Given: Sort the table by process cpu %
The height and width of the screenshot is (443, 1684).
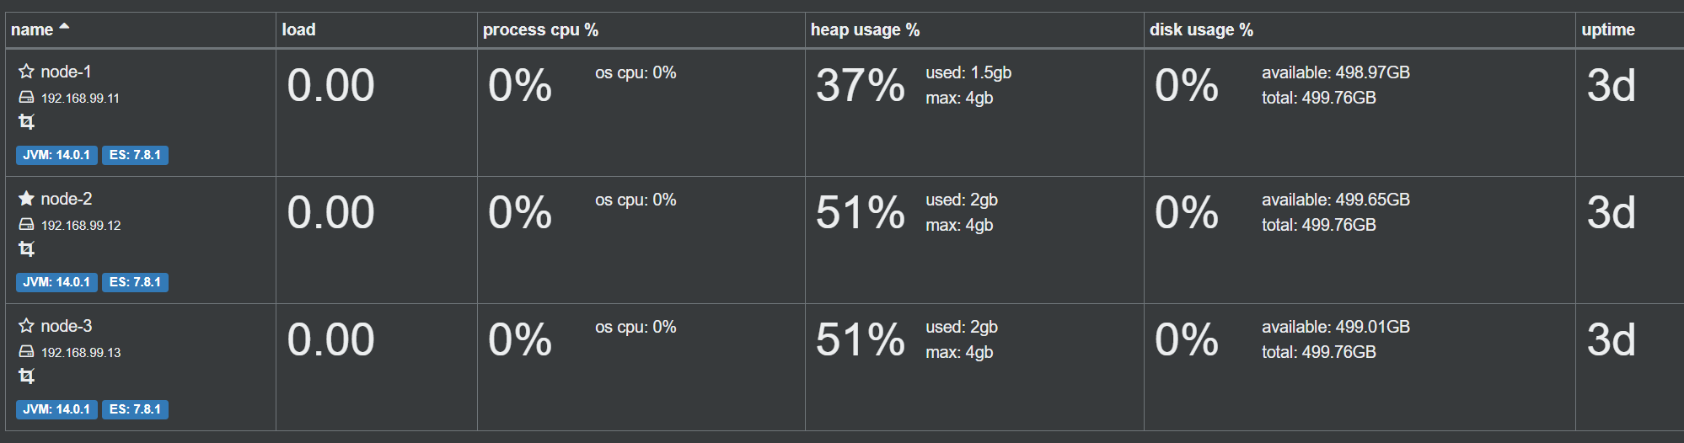Looking at the screenshot, I should click(540, 29).
